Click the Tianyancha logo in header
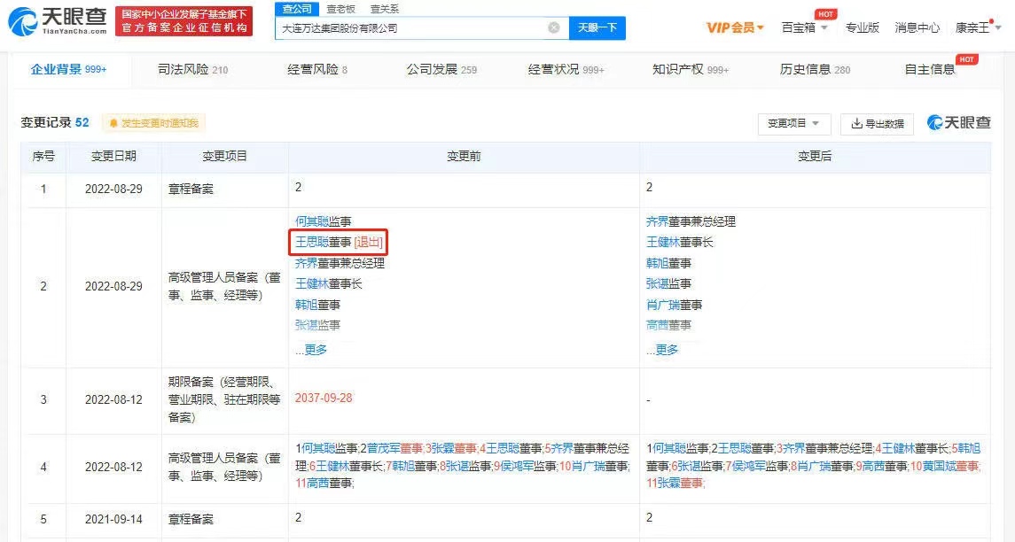Image resolution: width=1015 pixels, height=542 pixels. 57,21
